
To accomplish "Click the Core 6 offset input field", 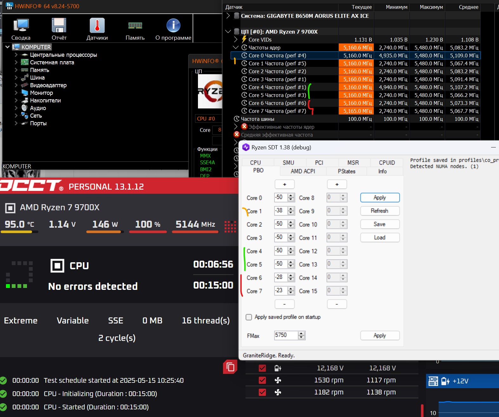I will click(x=281, y=277).
